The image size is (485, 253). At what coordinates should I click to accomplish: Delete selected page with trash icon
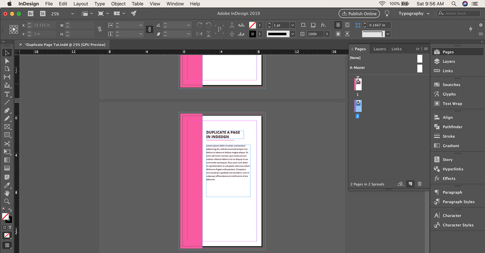420,184
